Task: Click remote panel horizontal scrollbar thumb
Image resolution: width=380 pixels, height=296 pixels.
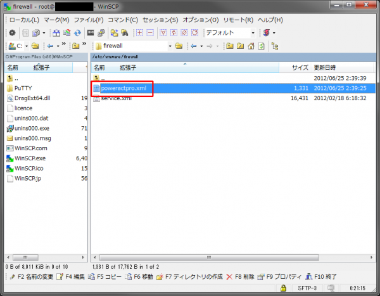Action: click(209, 257)
